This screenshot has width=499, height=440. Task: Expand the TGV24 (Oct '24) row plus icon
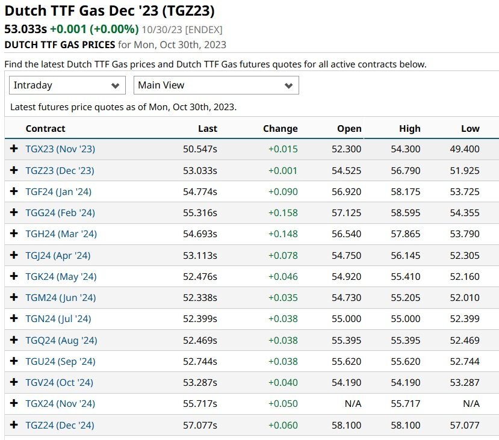(14, 382)
